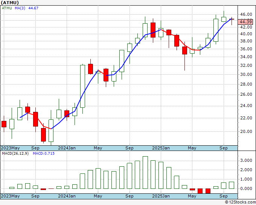The image size is (256, 205).
Task: Select the 1.000 MACD axis label
Action: [x=246, y=179]
